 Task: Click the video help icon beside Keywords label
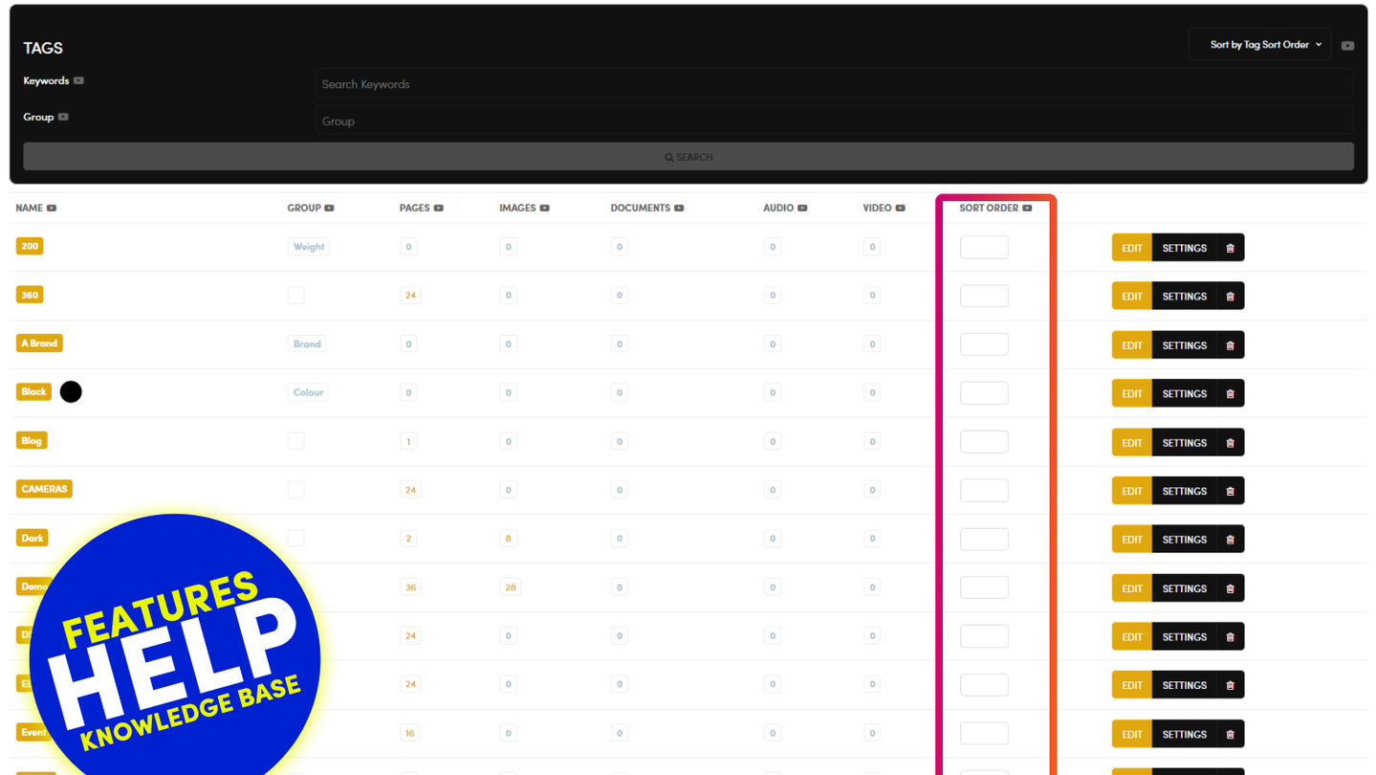78,80
